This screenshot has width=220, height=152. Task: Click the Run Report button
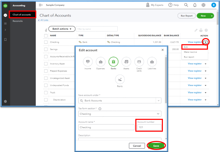[187, 16]
